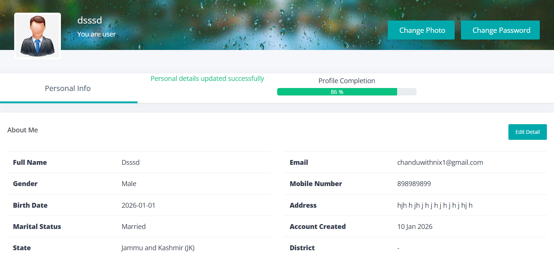Click the mobile number 898989899
The width and height of the screenshot is (554, 267).
click(x=414, y=183)
